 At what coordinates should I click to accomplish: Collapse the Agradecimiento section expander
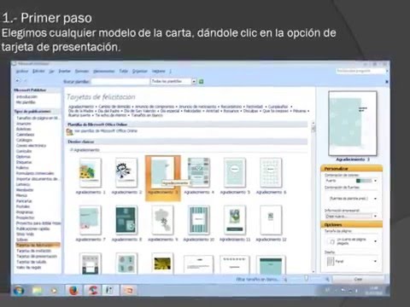pyautogui.click(x=72, y=150)
